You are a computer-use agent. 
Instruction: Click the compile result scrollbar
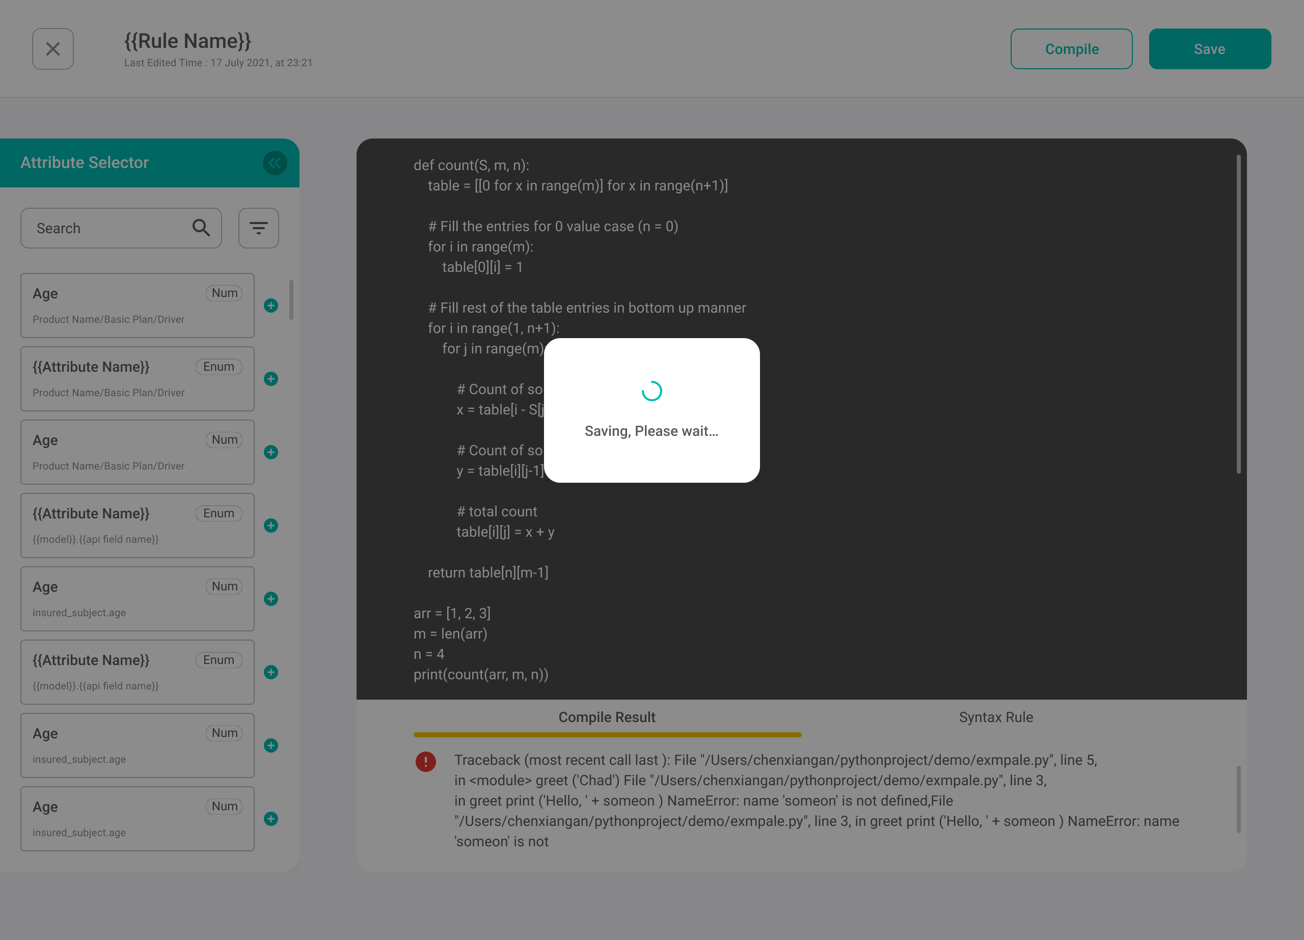[1238, 799]
